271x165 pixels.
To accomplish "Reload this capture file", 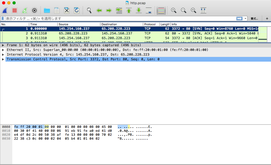I will tap(76, 11).
